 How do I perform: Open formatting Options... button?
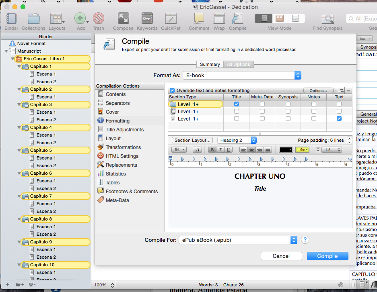[318, 90]
